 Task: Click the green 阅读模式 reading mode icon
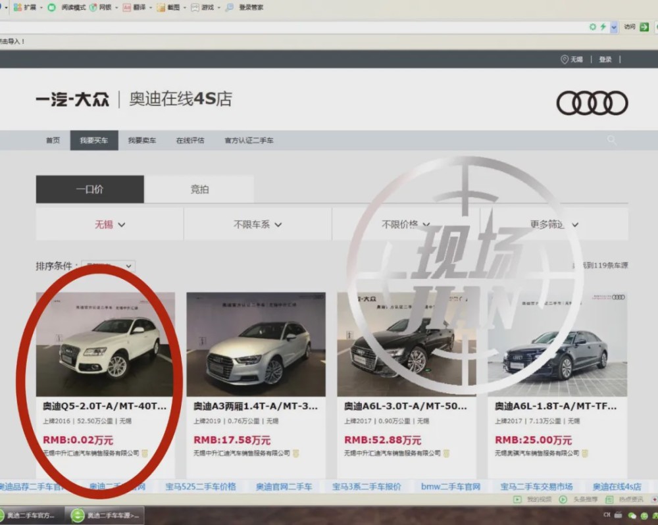click(51, 7)
